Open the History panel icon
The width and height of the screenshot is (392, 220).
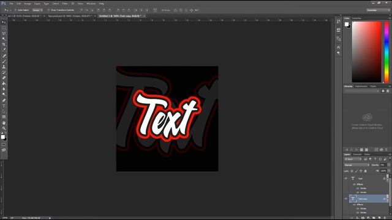(x=339, y=22)
